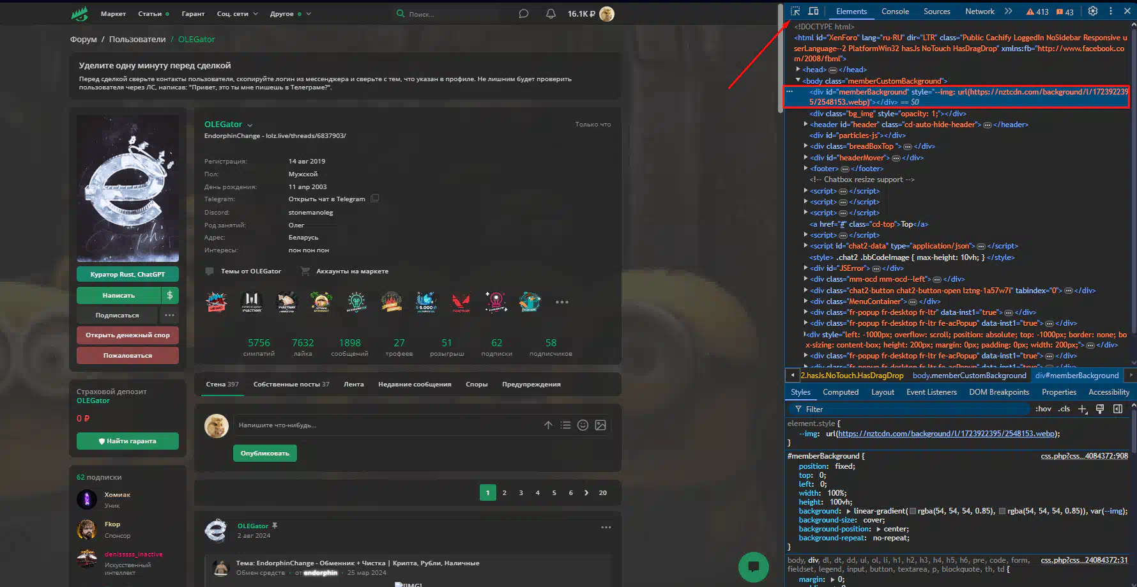Image resolution: width=1137 pixels, height=587 pixels.
Task: Open the DevTools settings gear
Action: [1093, 11]
